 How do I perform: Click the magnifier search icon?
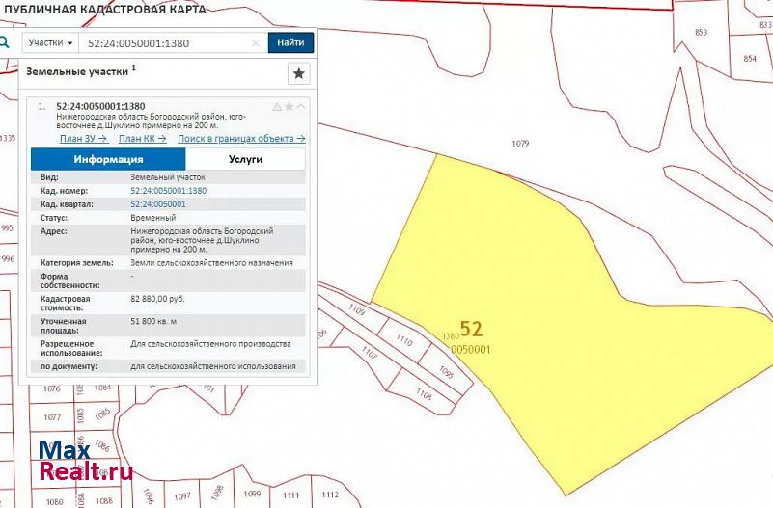[x=5, y=42]
